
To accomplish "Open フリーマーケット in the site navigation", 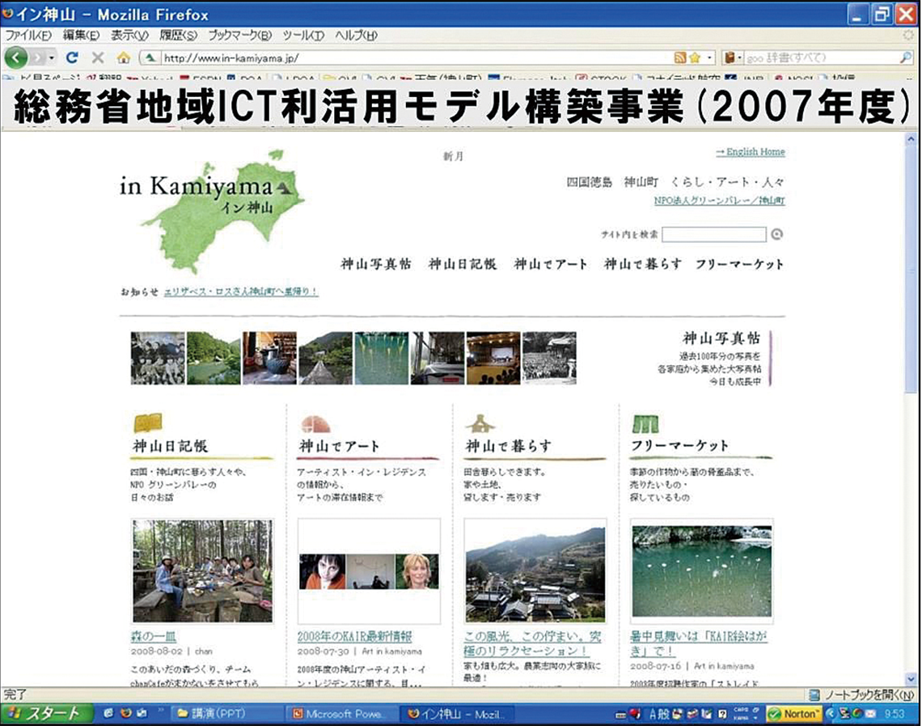I will tap(740, 264).
